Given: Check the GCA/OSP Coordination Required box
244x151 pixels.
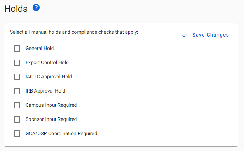Looking at the screenshot, I should click(x=17, y=134).
